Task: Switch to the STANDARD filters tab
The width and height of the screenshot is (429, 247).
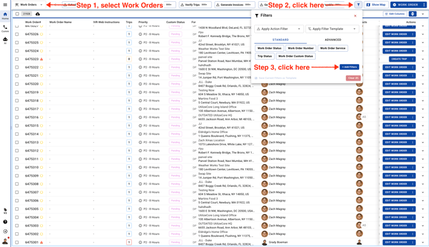Action: click(x=280, y=40)
